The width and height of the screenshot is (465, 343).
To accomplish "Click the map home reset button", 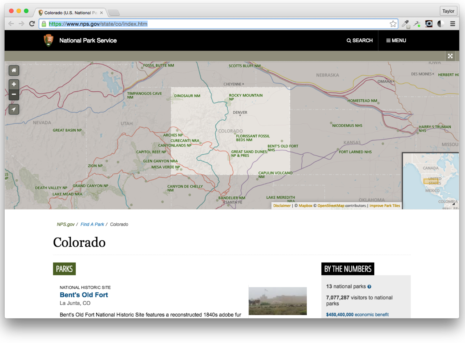I will [x=14, y=70].
